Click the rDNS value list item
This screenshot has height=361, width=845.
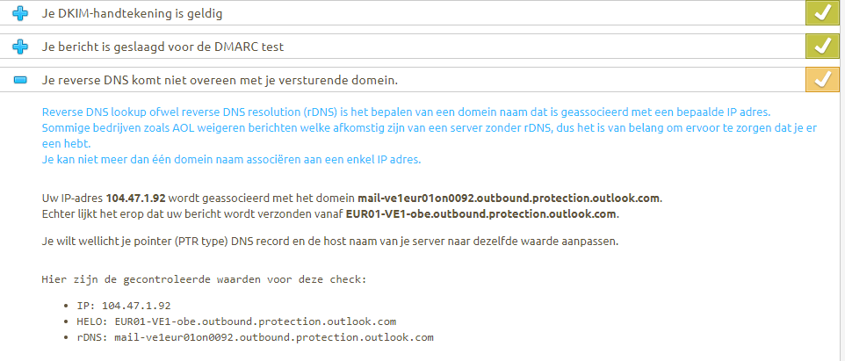255,336
